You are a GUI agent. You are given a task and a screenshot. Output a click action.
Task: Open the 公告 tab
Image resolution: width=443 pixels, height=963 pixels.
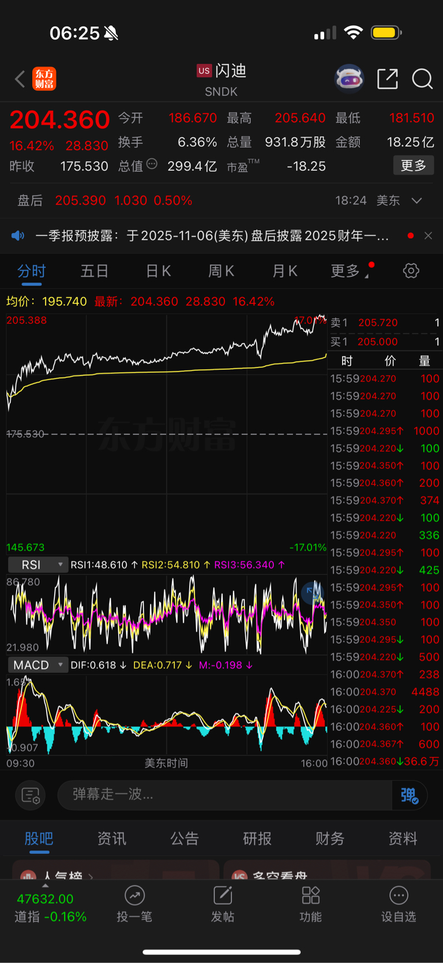pyautogui.click(x=185, y=838)
